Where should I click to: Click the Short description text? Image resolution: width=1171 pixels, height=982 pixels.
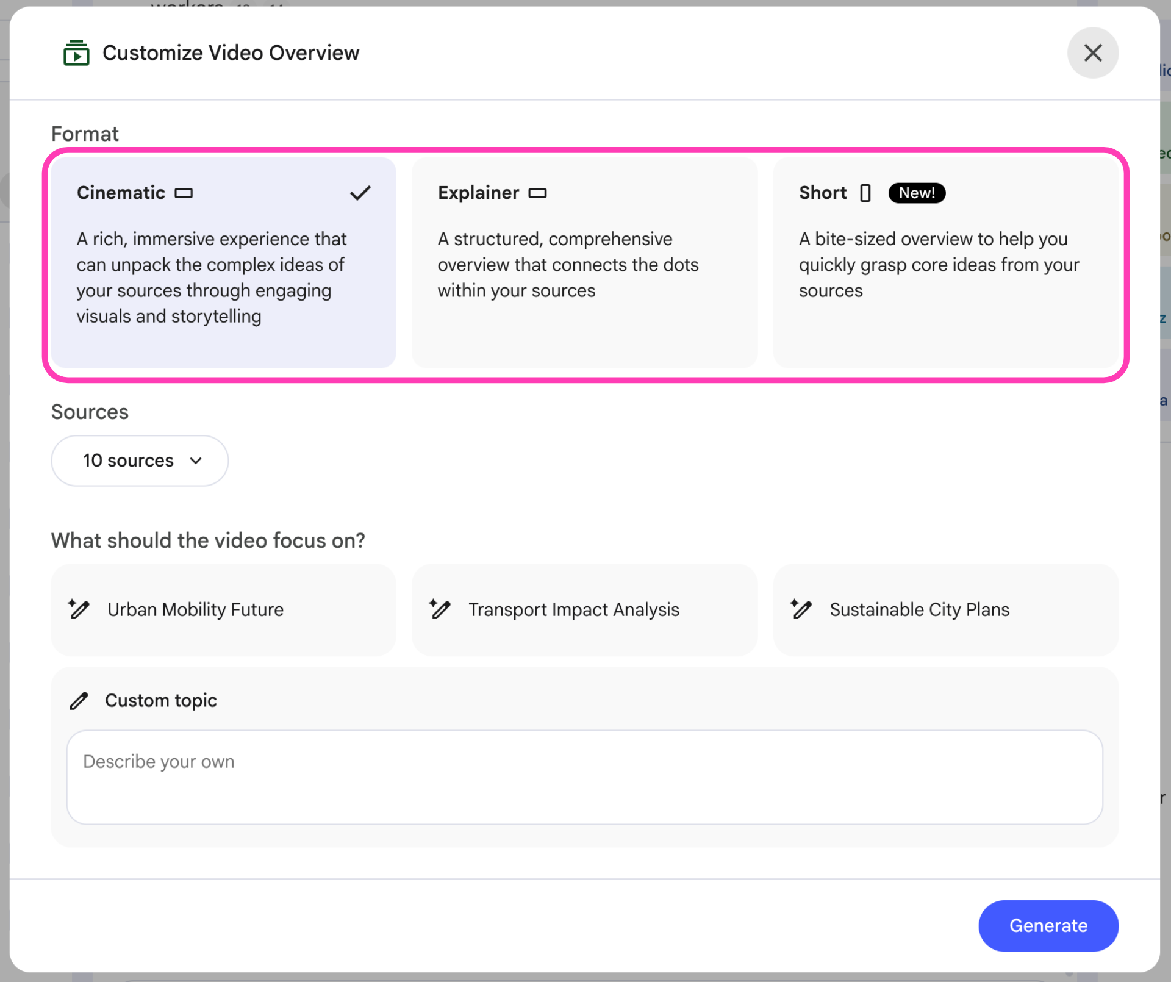[x=939, y=265]
